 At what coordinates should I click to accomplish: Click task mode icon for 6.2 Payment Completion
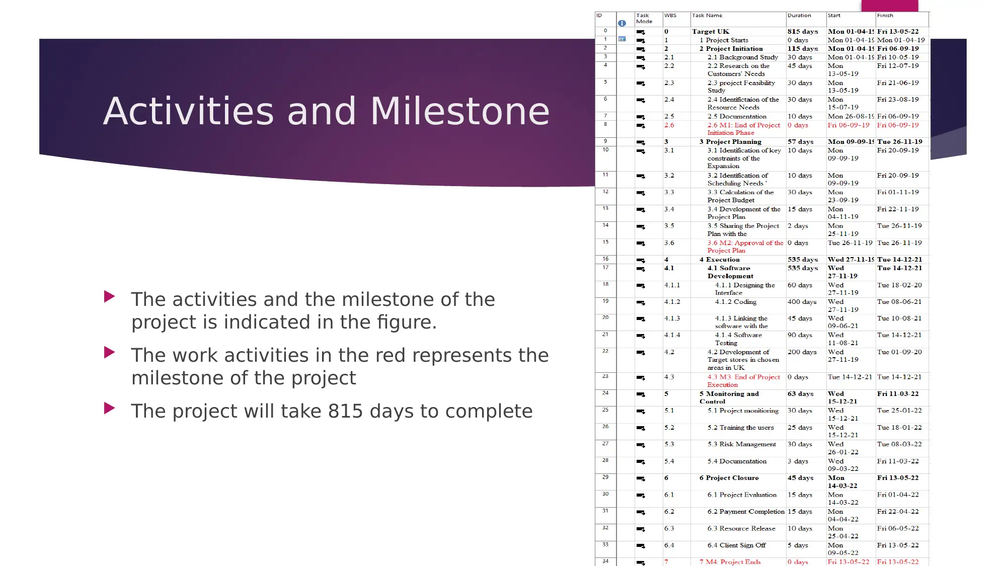coord(641,513)
